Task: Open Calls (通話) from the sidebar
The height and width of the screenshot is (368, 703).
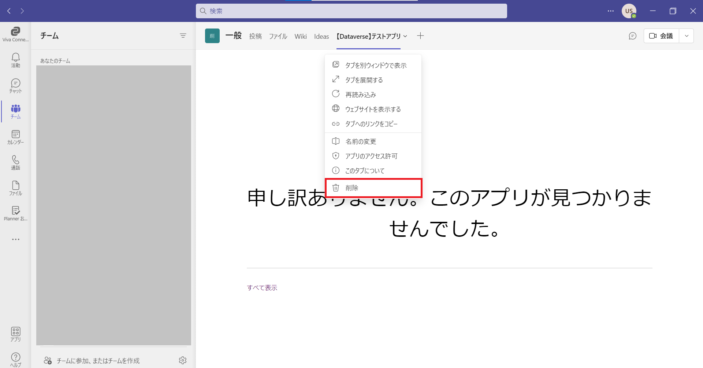Action: point(15,163)
